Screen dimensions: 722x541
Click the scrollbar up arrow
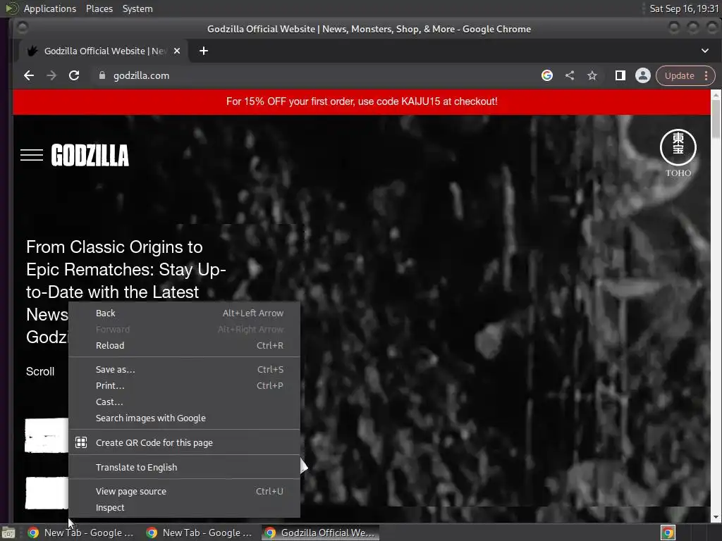coord(716,94)
